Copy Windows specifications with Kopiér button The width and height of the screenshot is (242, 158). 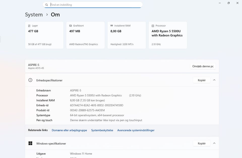[x=202, y=143]
